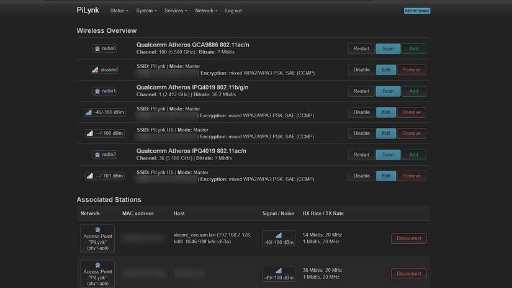Remove PiLynk US network on radio2
512x288 pixels.
[x=411, y=176]
